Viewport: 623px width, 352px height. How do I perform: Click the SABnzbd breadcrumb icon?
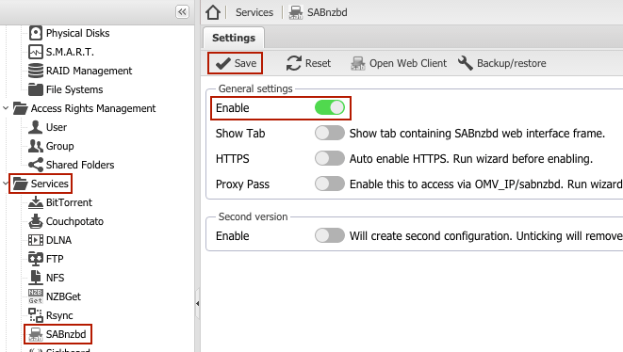[x=296, y=12]
